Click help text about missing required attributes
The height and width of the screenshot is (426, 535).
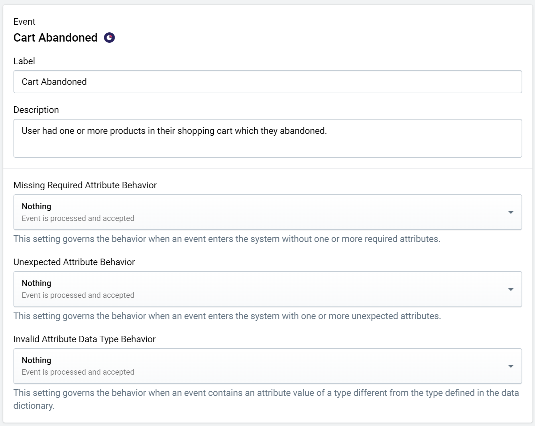pos(227,239)
